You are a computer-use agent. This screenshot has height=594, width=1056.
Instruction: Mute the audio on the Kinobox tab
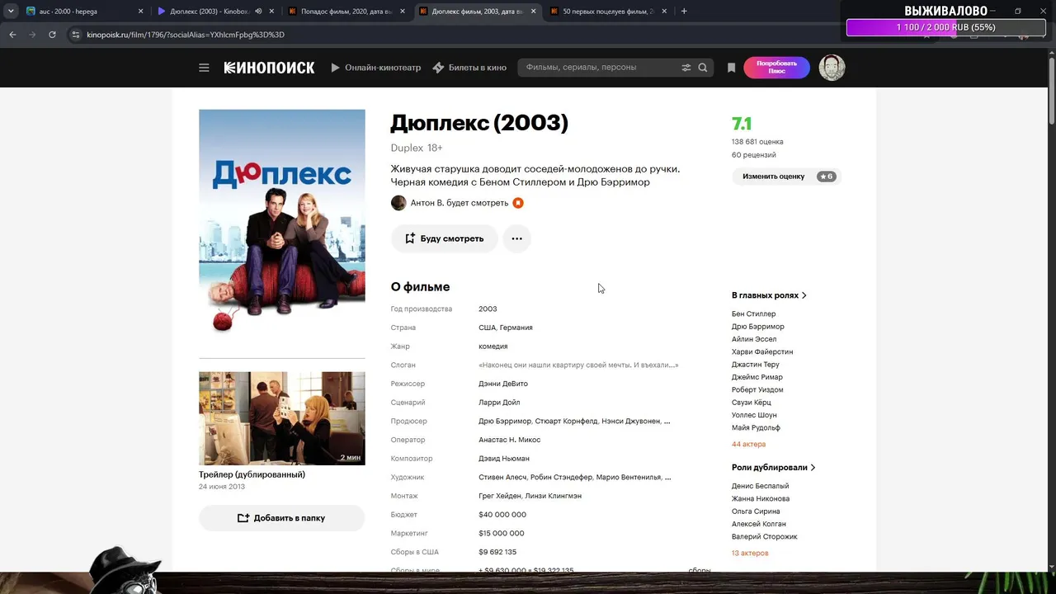[x=259, y=12]
